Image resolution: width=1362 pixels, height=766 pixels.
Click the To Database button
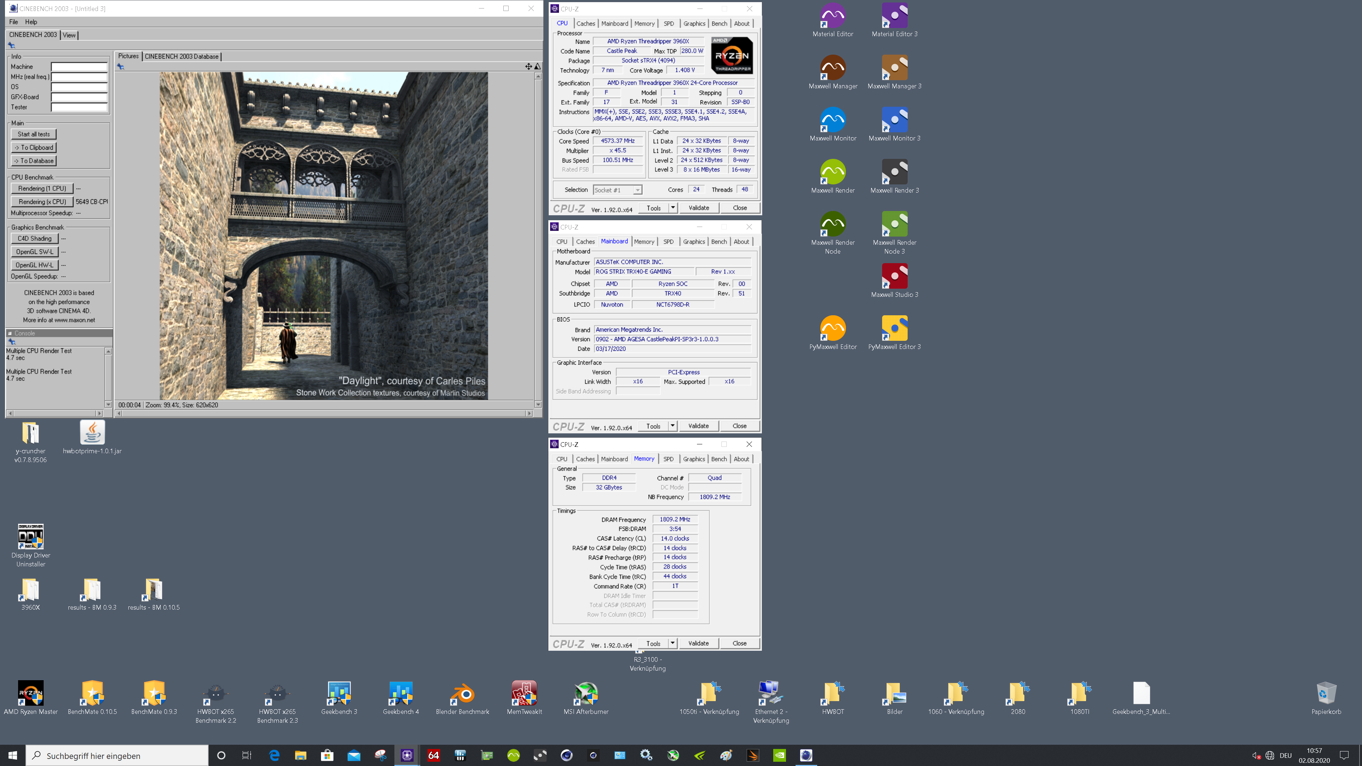[x=34, y=161]
